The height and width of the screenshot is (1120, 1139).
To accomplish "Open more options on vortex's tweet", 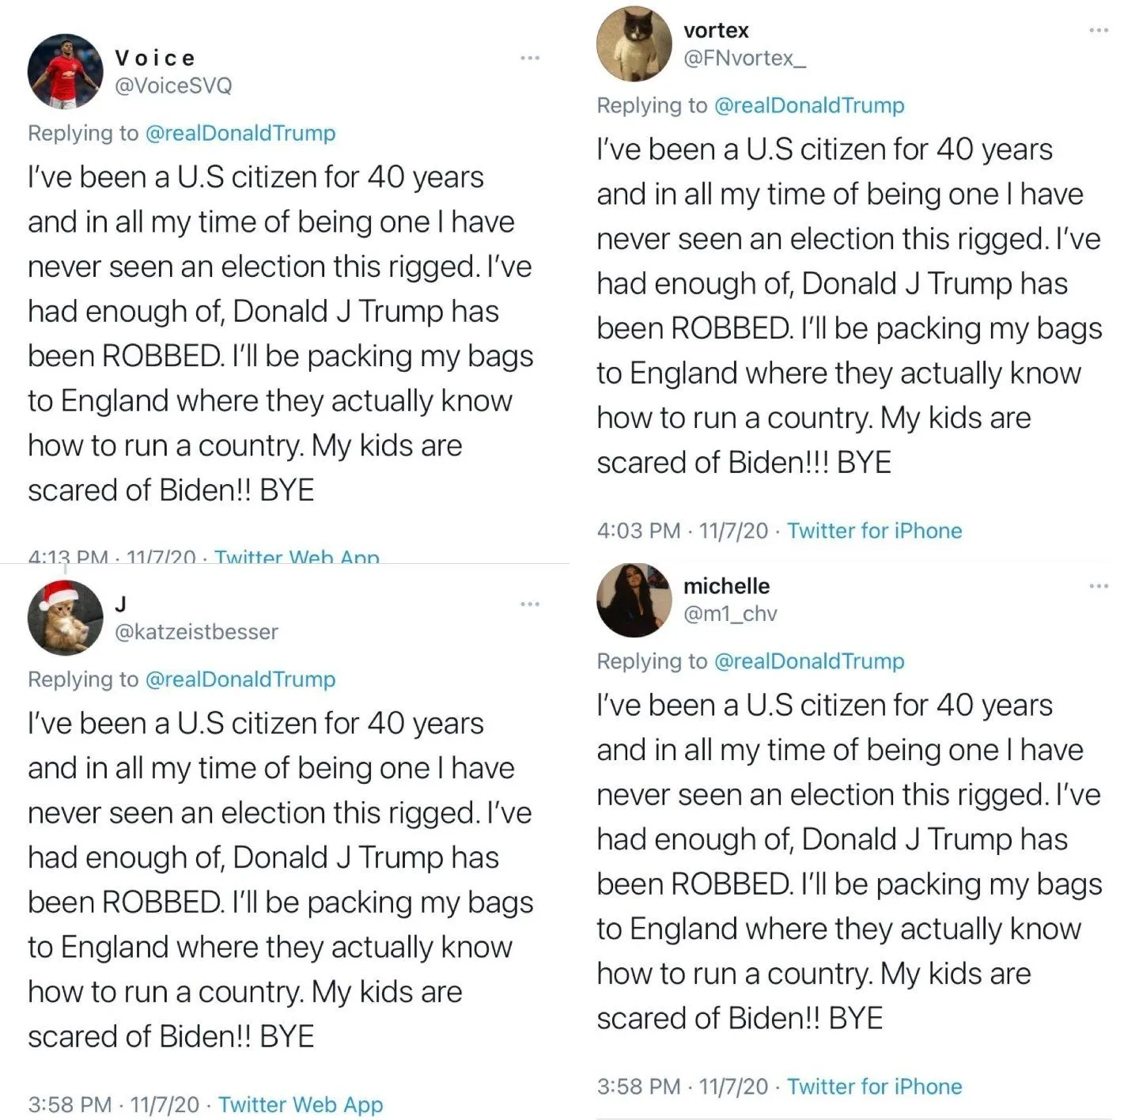I will click(1099, 30).
